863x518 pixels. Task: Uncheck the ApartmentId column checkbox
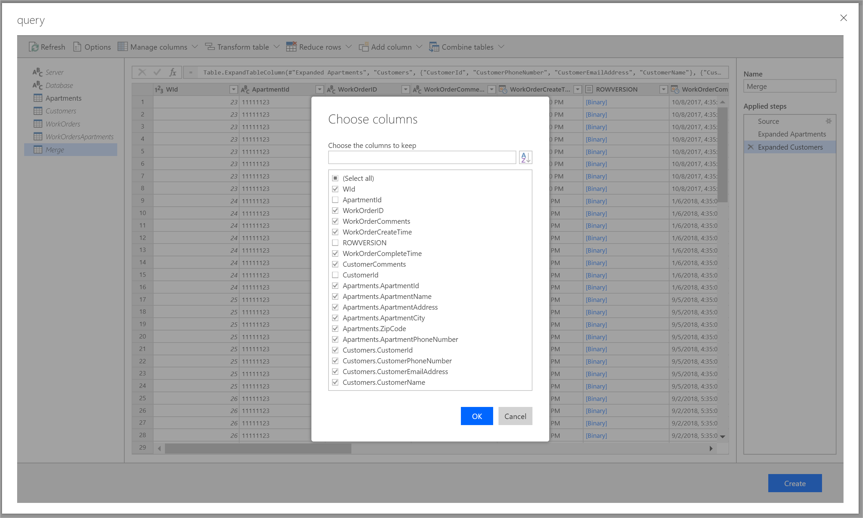[335, 200]
